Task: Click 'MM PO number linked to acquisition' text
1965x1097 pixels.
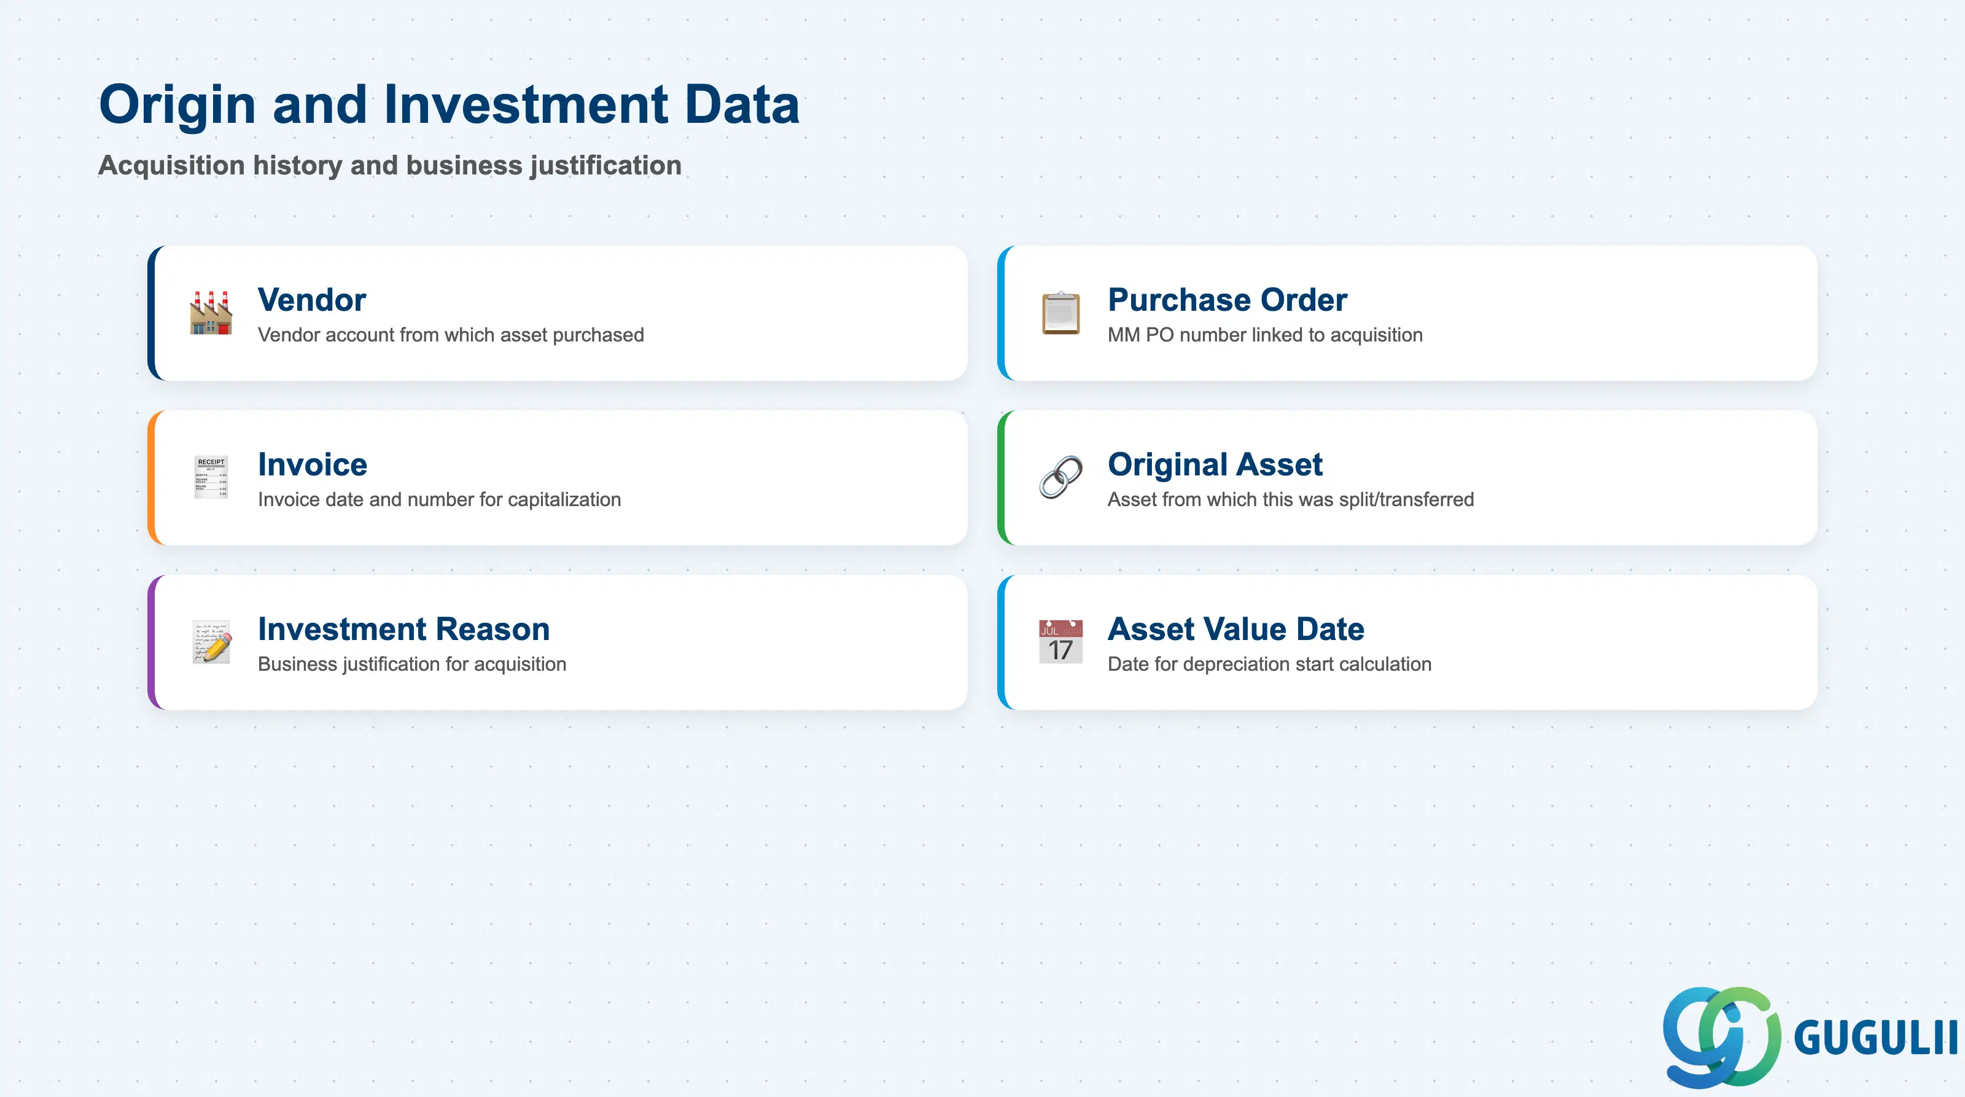Action: [1265, 335]
